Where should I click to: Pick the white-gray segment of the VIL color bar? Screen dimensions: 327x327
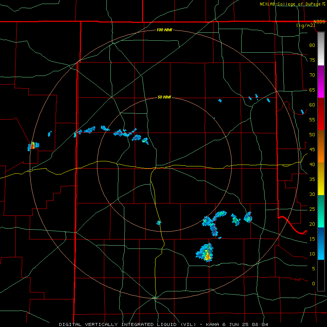[321, 49]
